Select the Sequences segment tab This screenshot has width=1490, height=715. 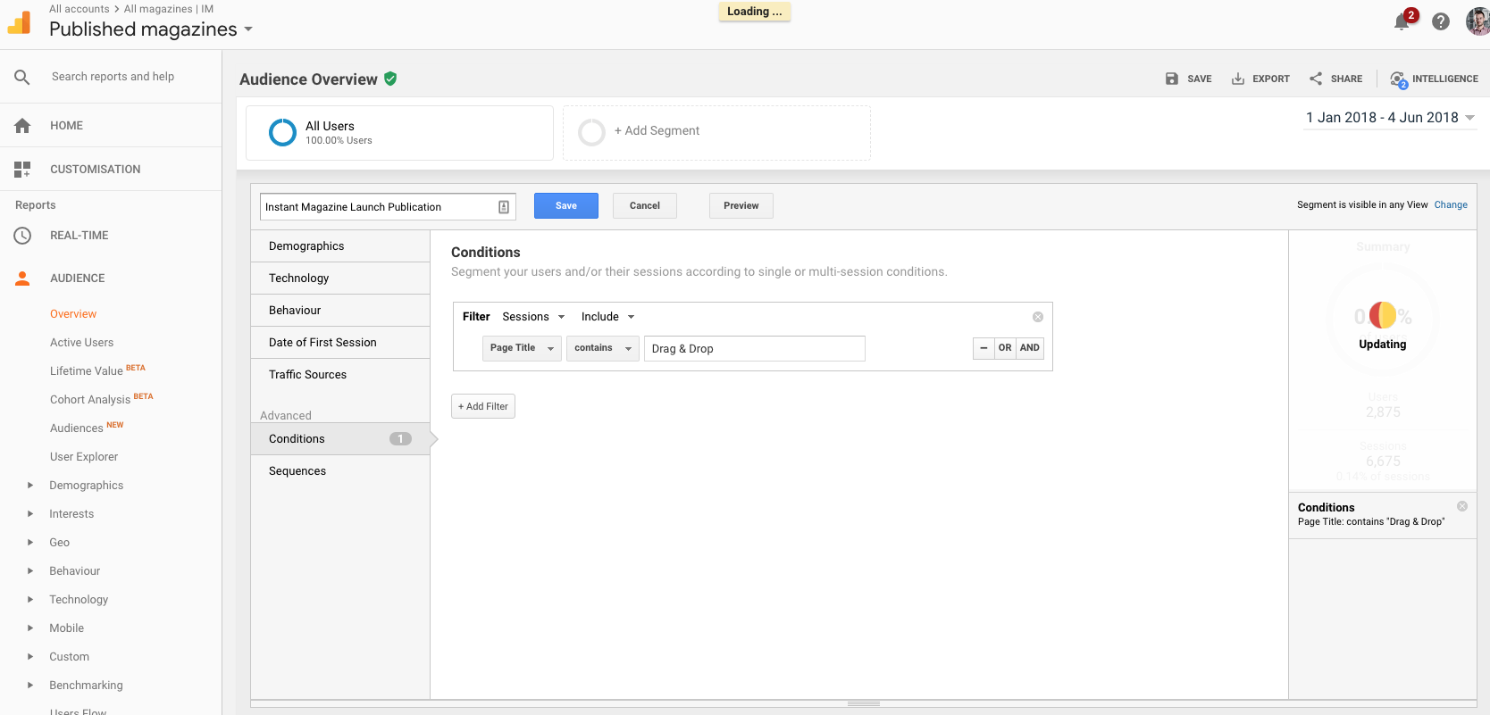297,471
